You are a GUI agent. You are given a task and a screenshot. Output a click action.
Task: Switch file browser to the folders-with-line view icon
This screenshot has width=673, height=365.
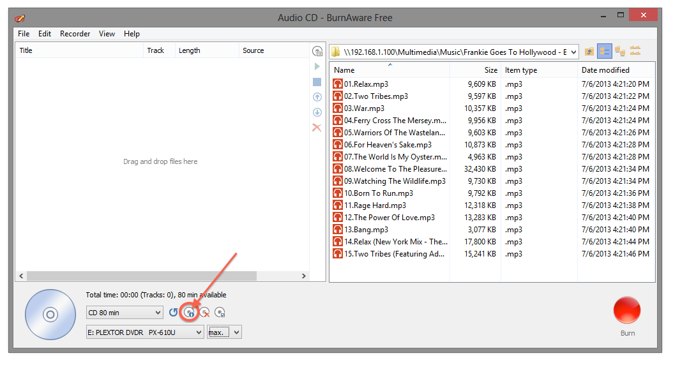click(620, 52)
